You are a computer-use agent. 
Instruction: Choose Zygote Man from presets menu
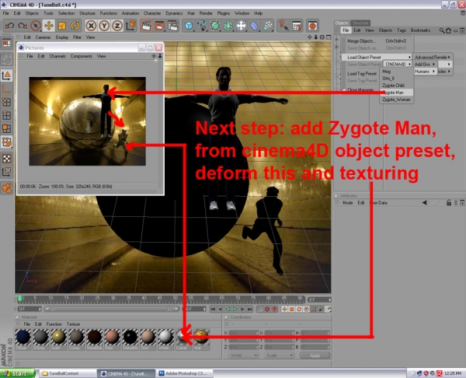pos(396,93)
